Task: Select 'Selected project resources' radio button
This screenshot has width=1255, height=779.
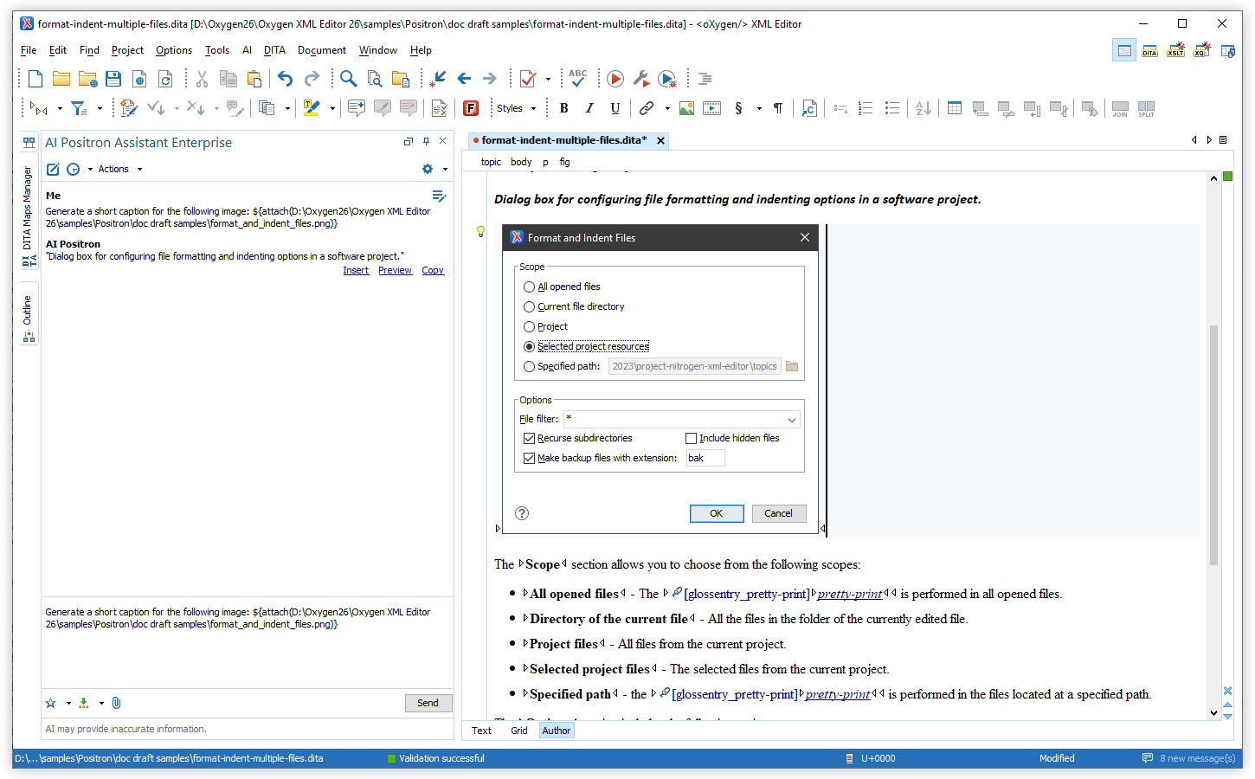Action: (x=529, y=346)
